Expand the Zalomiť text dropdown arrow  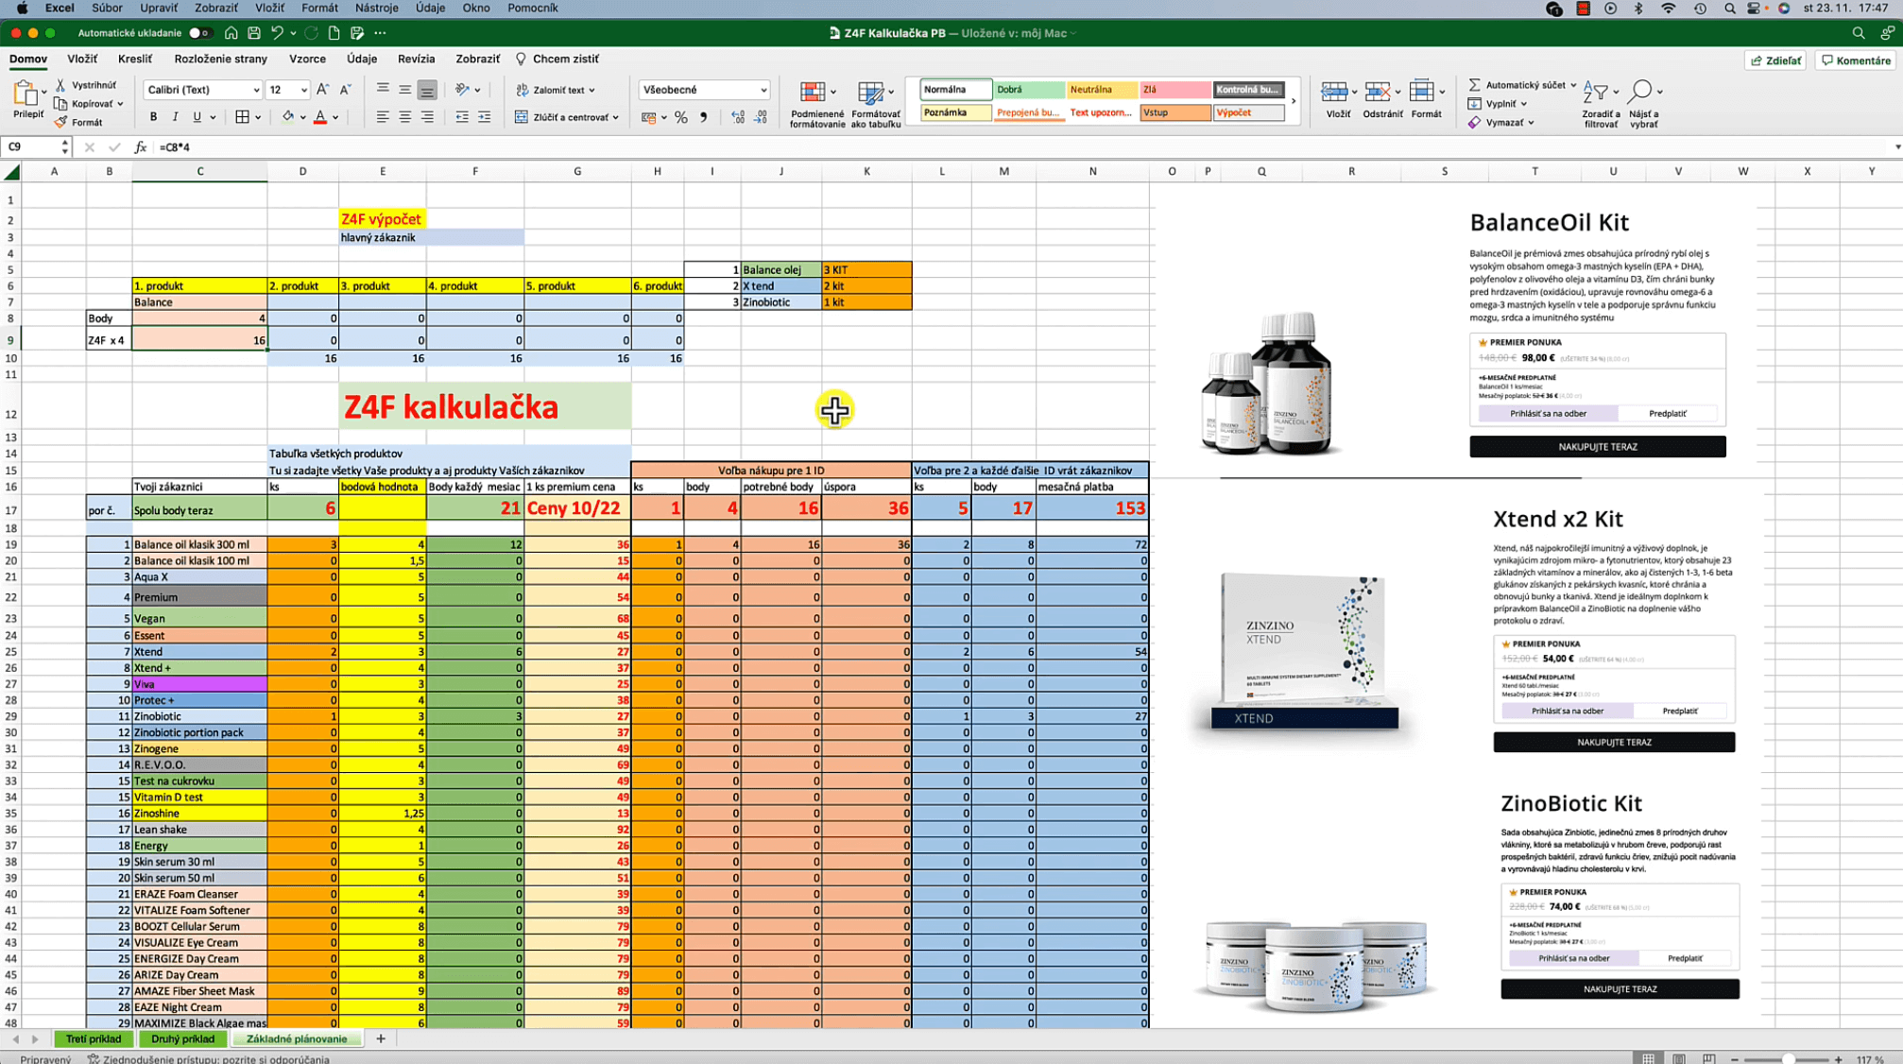592,91
